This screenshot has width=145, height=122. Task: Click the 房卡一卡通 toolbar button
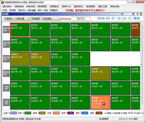(42, 10)
